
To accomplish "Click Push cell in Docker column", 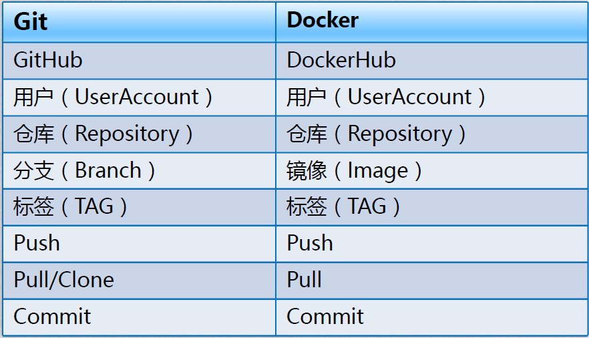I will click(310, 243).
